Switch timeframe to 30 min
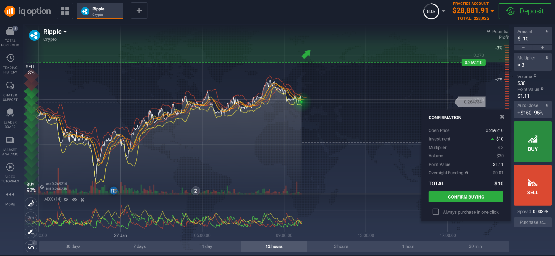Viewport: 555px width, 256px height. point(475,246)
